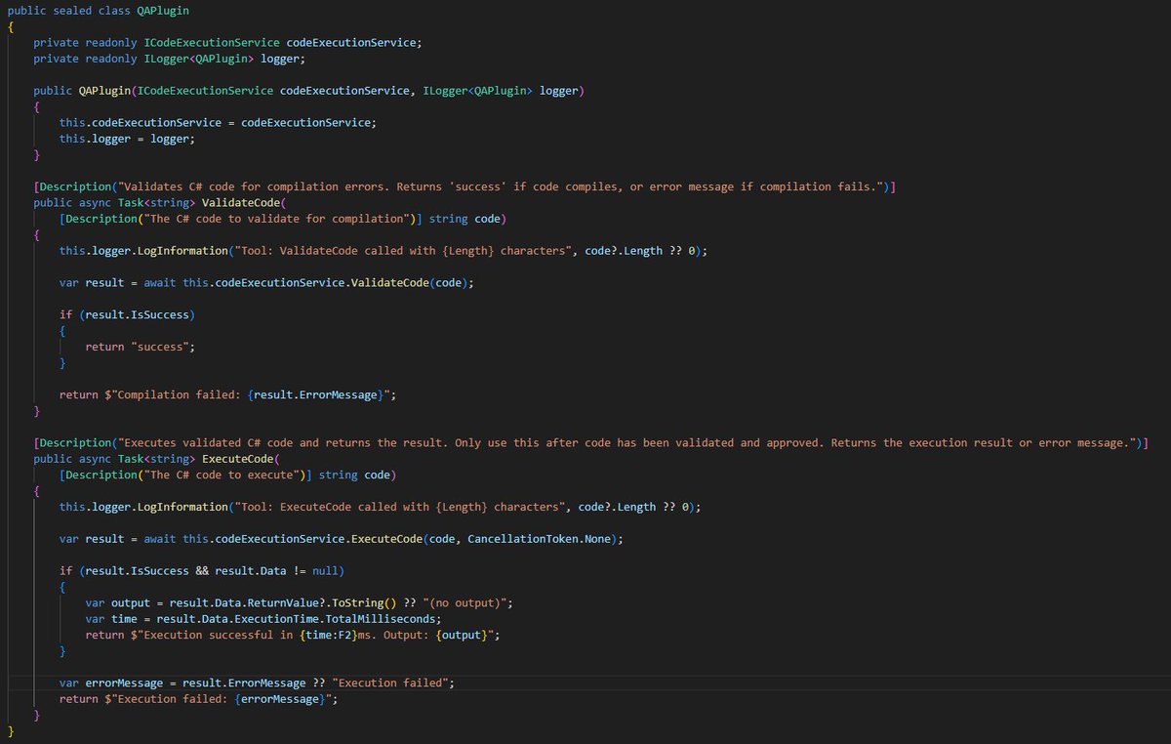Select the QAPlugin name after "public sealed class"
The height and width of the screenshot is (744, 1171).
(x=163, y=10)
